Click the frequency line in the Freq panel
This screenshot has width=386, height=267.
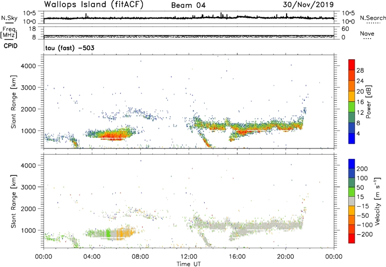tap(189, 36)
